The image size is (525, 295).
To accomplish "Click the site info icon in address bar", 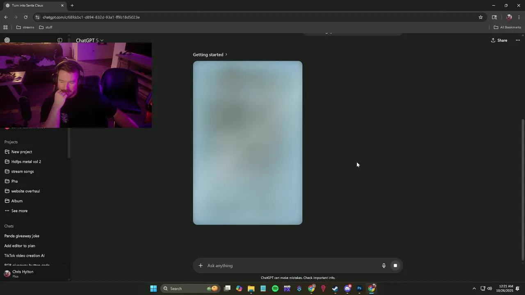I will (37, 17).
